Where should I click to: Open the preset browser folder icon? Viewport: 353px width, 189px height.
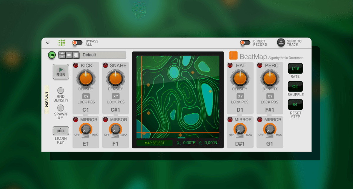click(69, 55)
